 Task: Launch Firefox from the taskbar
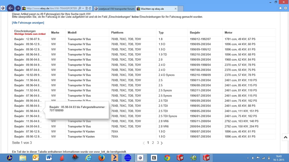tap(102, 158)
